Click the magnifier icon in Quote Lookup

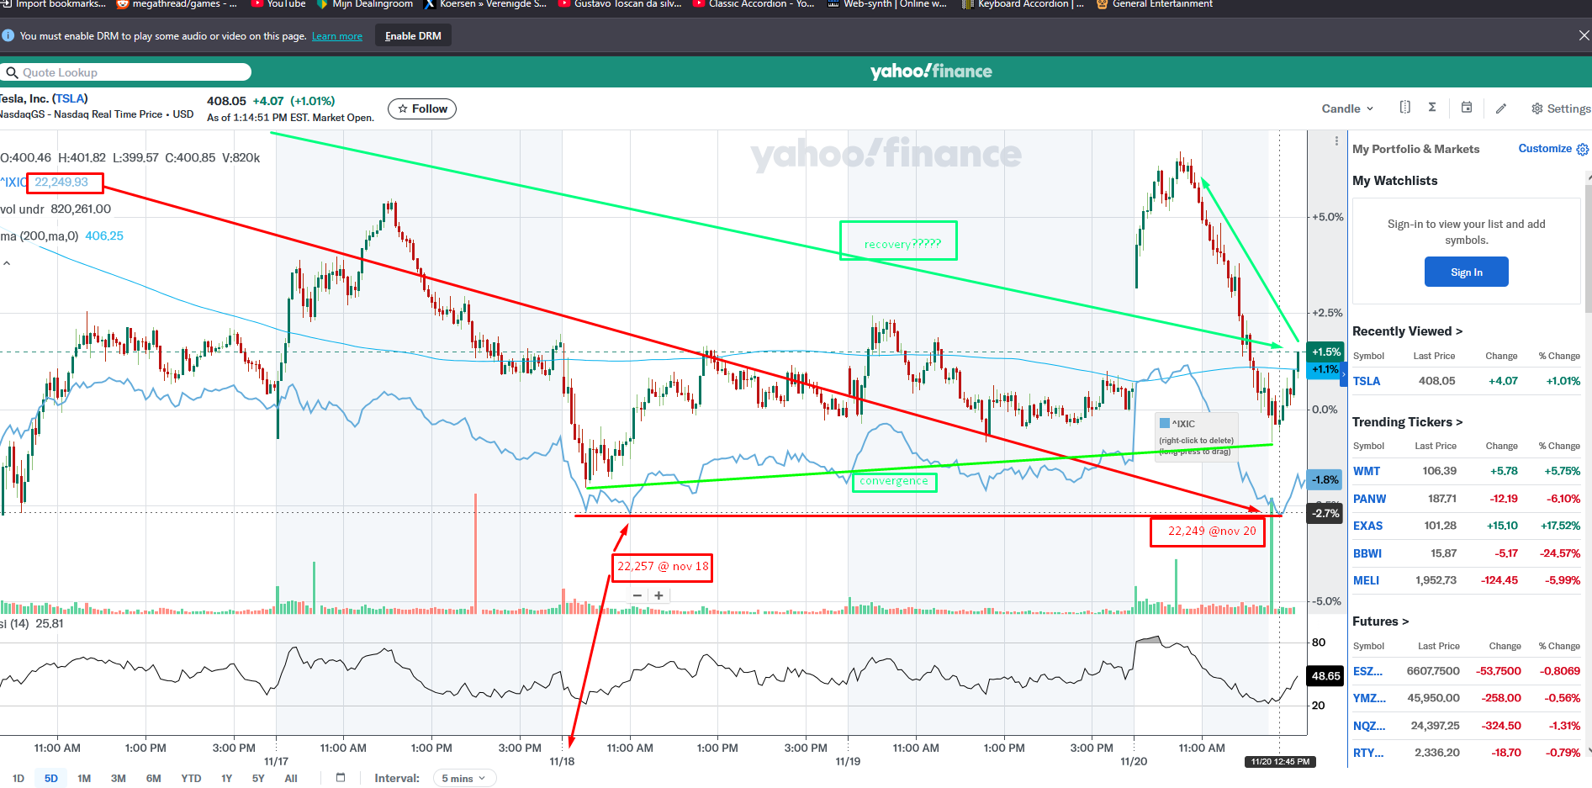(12, 72)
